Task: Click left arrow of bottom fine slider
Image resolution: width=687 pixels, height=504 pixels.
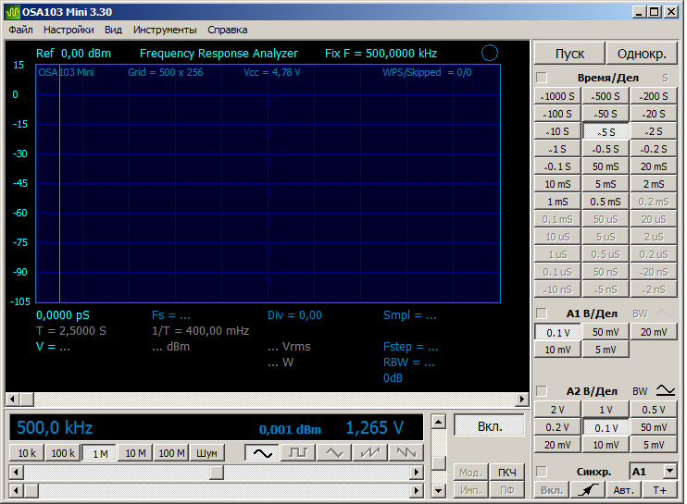Action: pos(17,490)
